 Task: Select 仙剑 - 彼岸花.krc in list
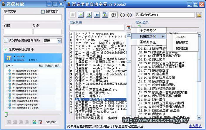coord(101,115)
